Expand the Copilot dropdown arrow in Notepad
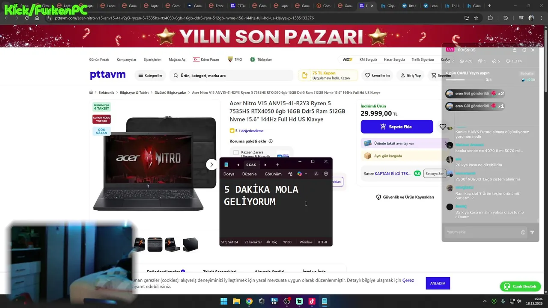Viewport: 548px width, 308px height. point(306,174)
